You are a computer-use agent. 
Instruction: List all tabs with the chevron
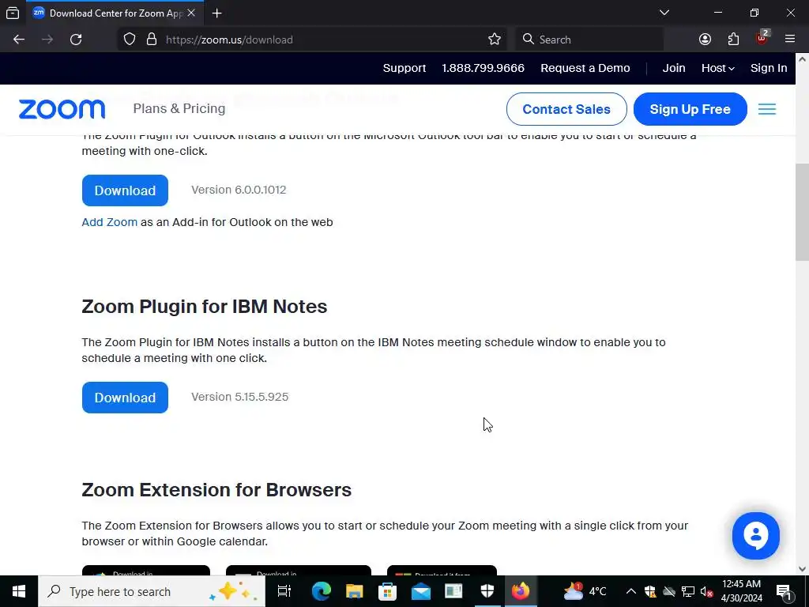pos(664,13)
